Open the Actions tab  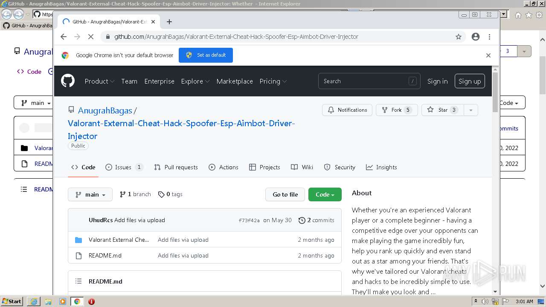(x=224, y=167)
